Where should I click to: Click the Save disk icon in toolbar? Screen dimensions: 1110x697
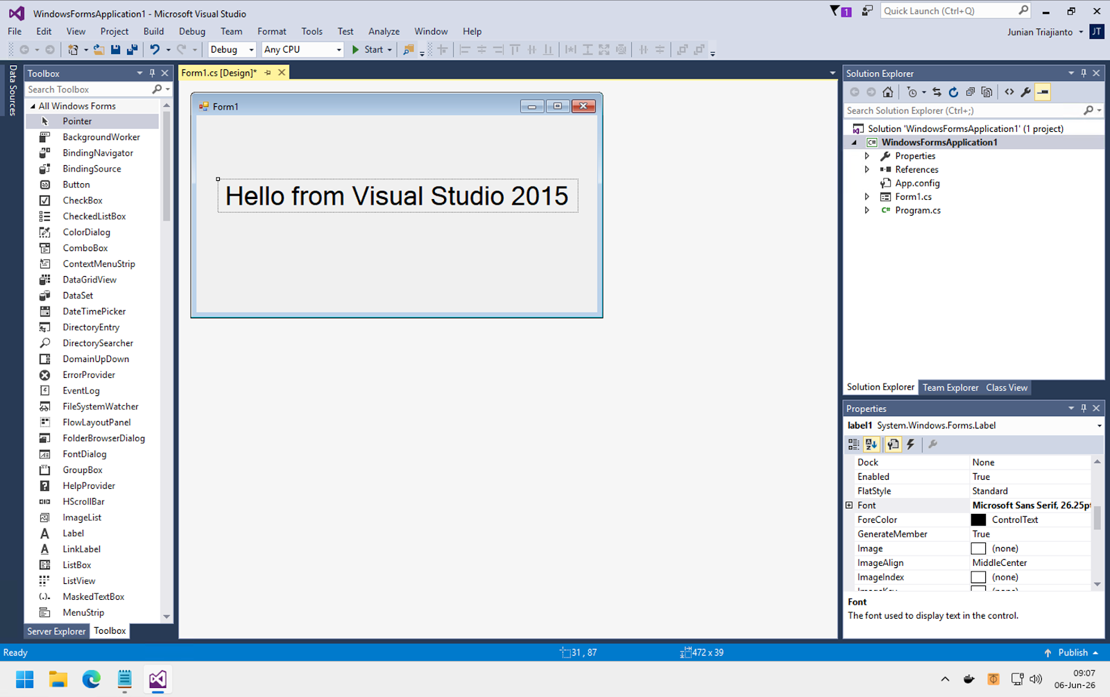[x=115, y=49]
